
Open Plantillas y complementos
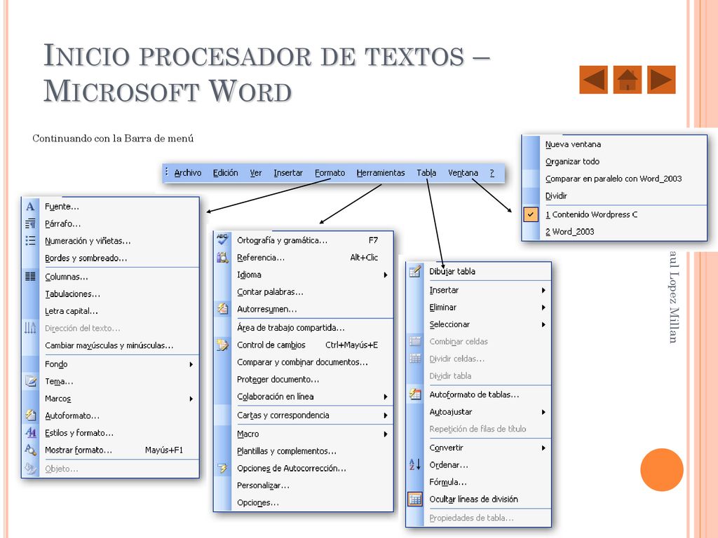(x=287, y=451)
